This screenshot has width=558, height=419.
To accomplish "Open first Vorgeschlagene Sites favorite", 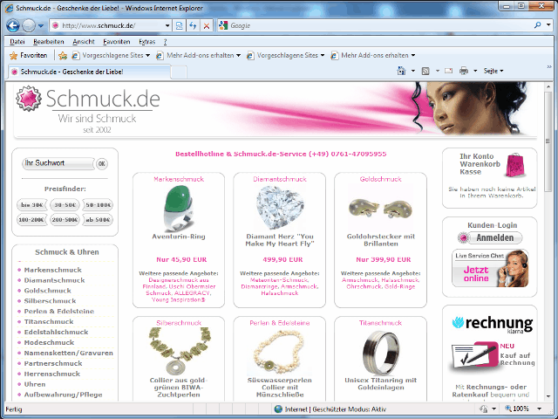I will coord(111,55).
